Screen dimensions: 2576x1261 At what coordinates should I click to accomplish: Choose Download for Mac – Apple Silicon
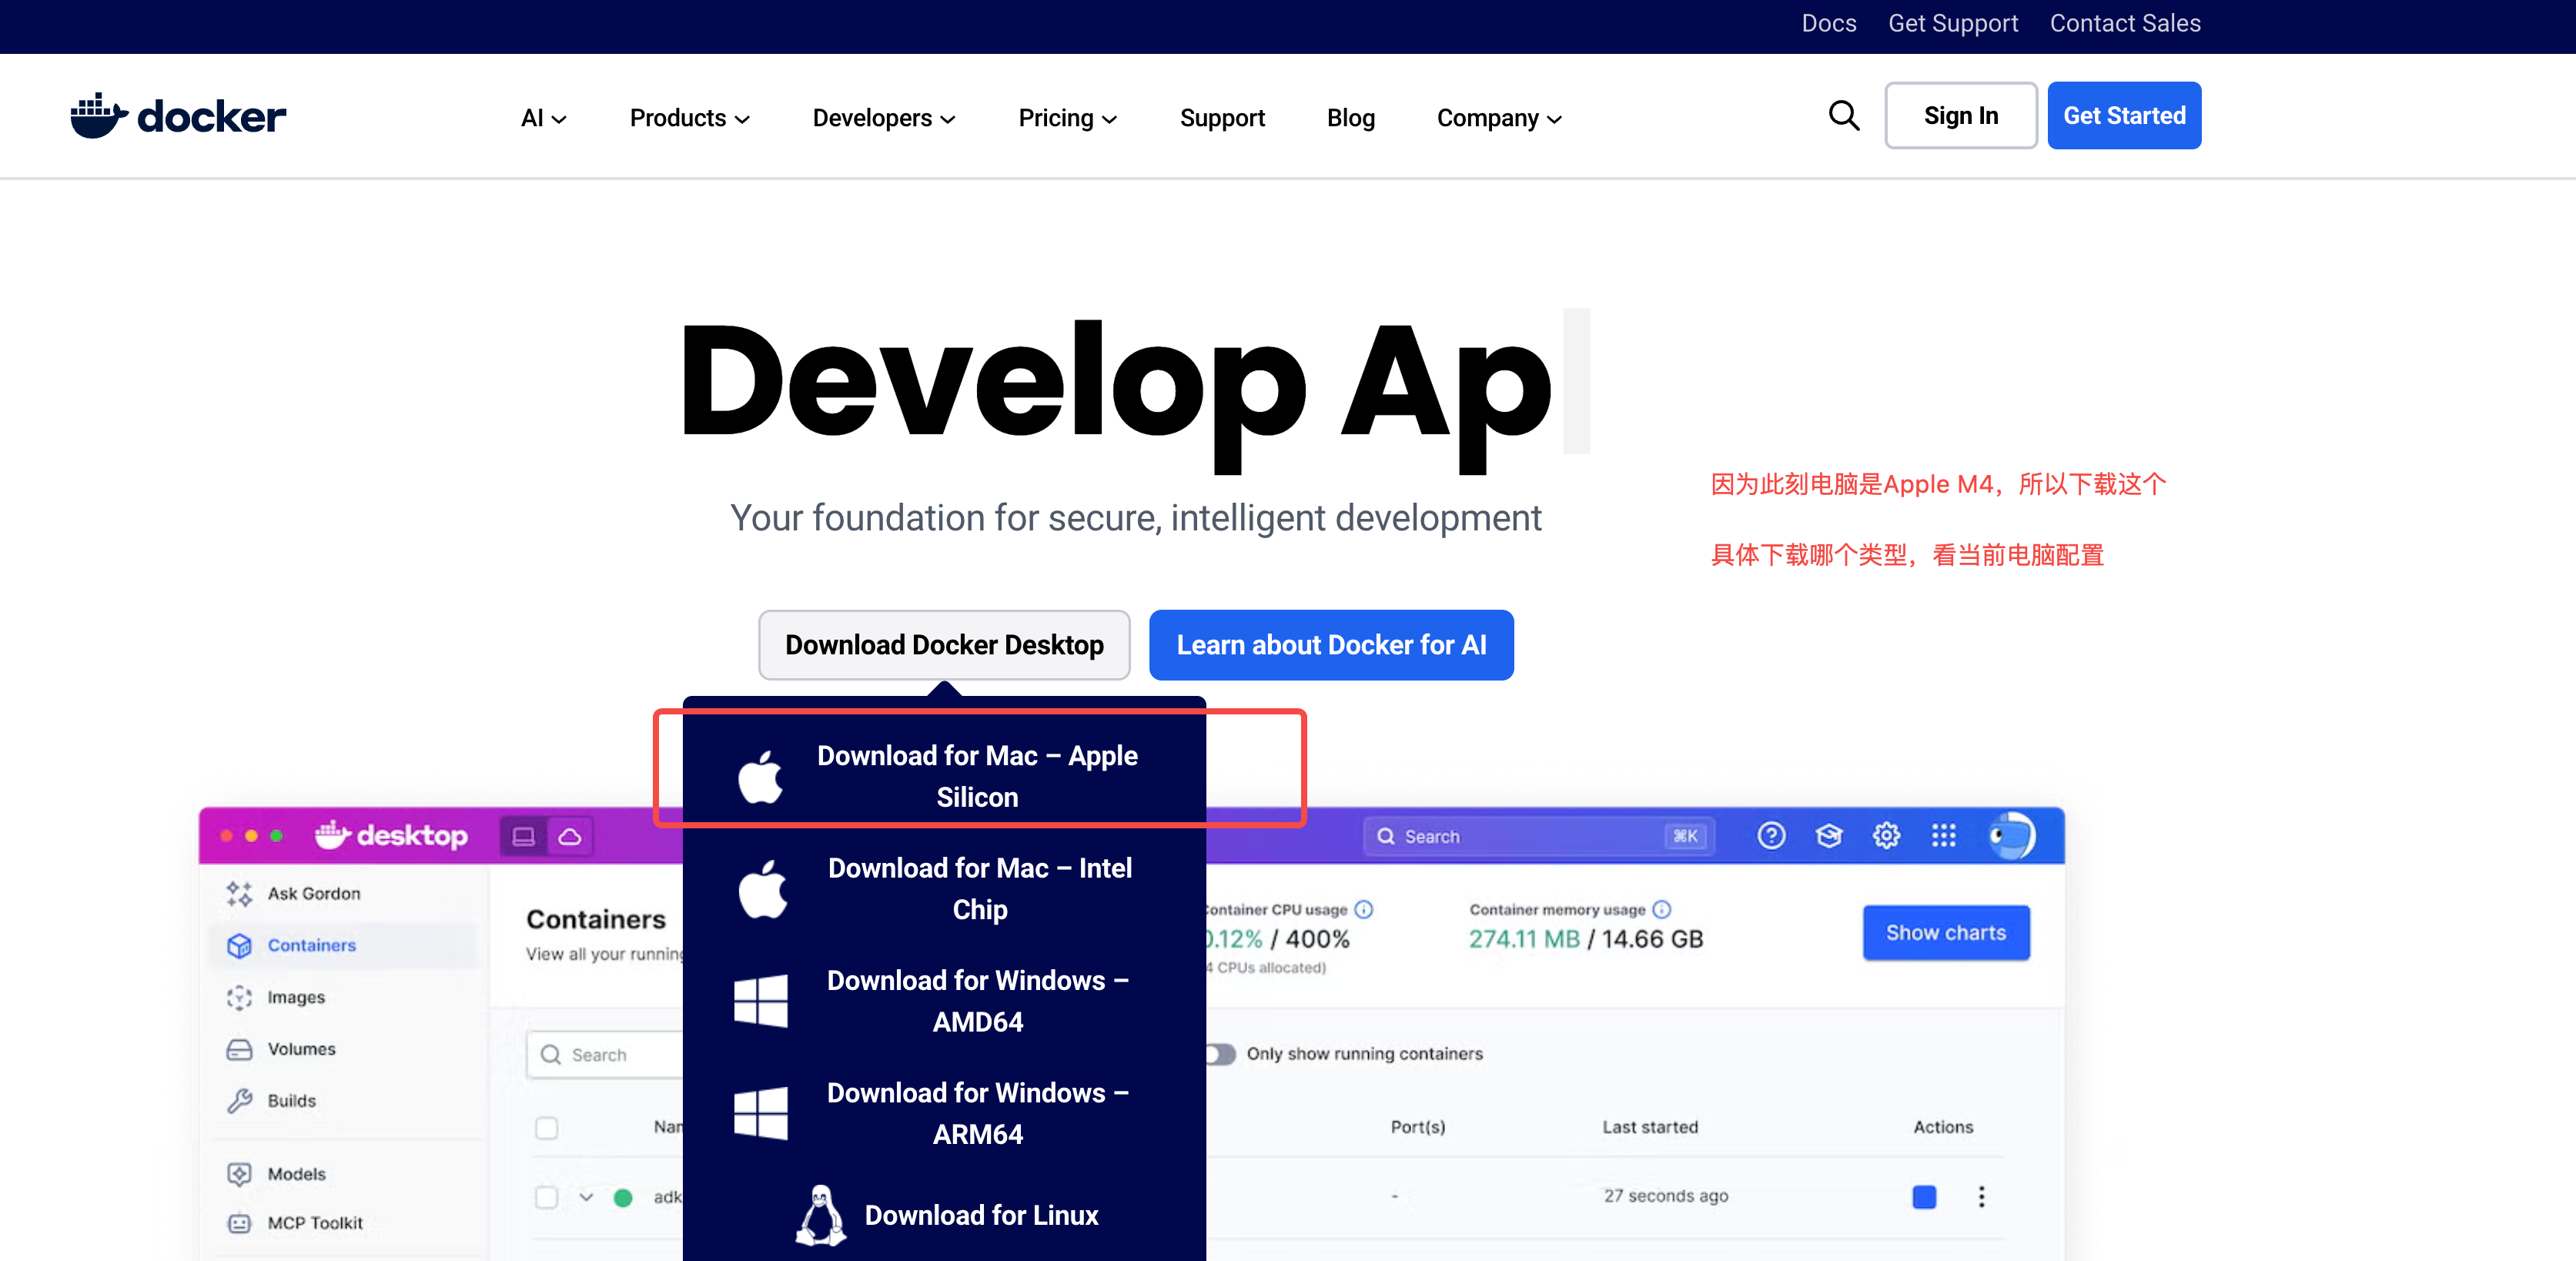pos(944,776)
